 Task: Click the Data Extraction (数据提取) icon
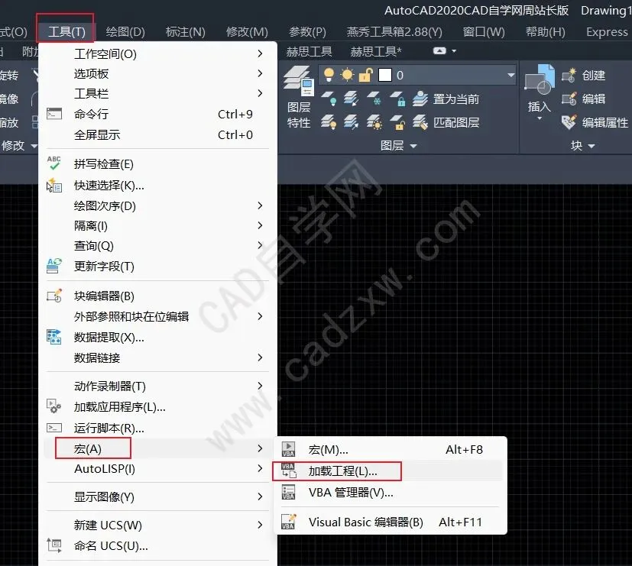[x=54, y=337]
